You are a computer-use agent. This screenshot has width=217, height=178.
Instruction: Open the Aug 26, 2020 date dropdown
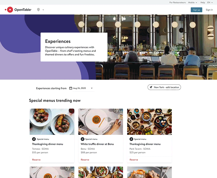click(83, 88)
